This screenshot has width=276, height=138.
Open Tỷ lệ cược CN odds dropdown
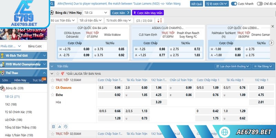217,4
